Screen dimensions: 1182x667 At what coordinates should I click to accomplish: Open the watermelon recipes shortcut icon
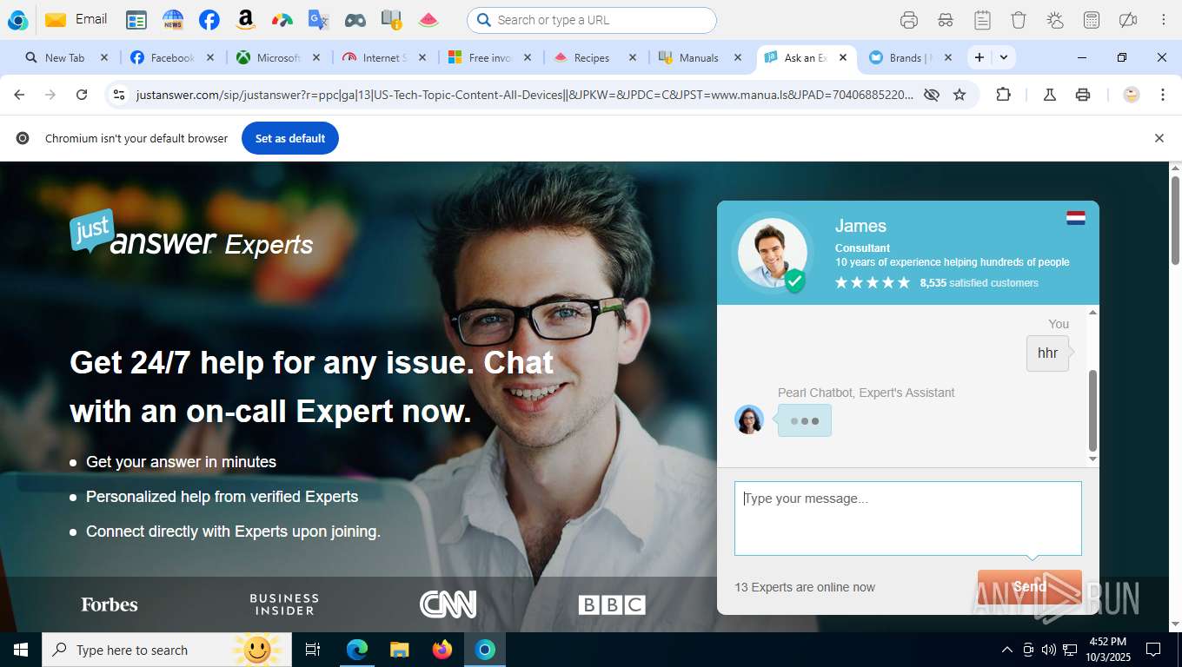pos(428,20)
